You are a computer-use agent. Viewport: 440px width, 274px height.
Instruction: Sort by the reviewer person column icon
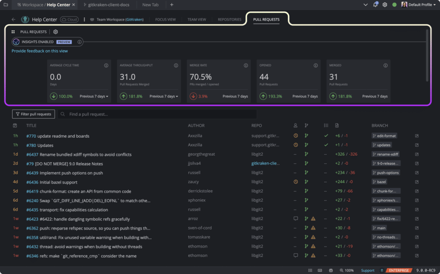[x=296, y=126]
